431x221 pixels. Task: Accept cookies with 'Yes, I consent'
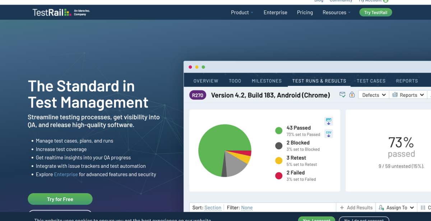tap(316, 219)
